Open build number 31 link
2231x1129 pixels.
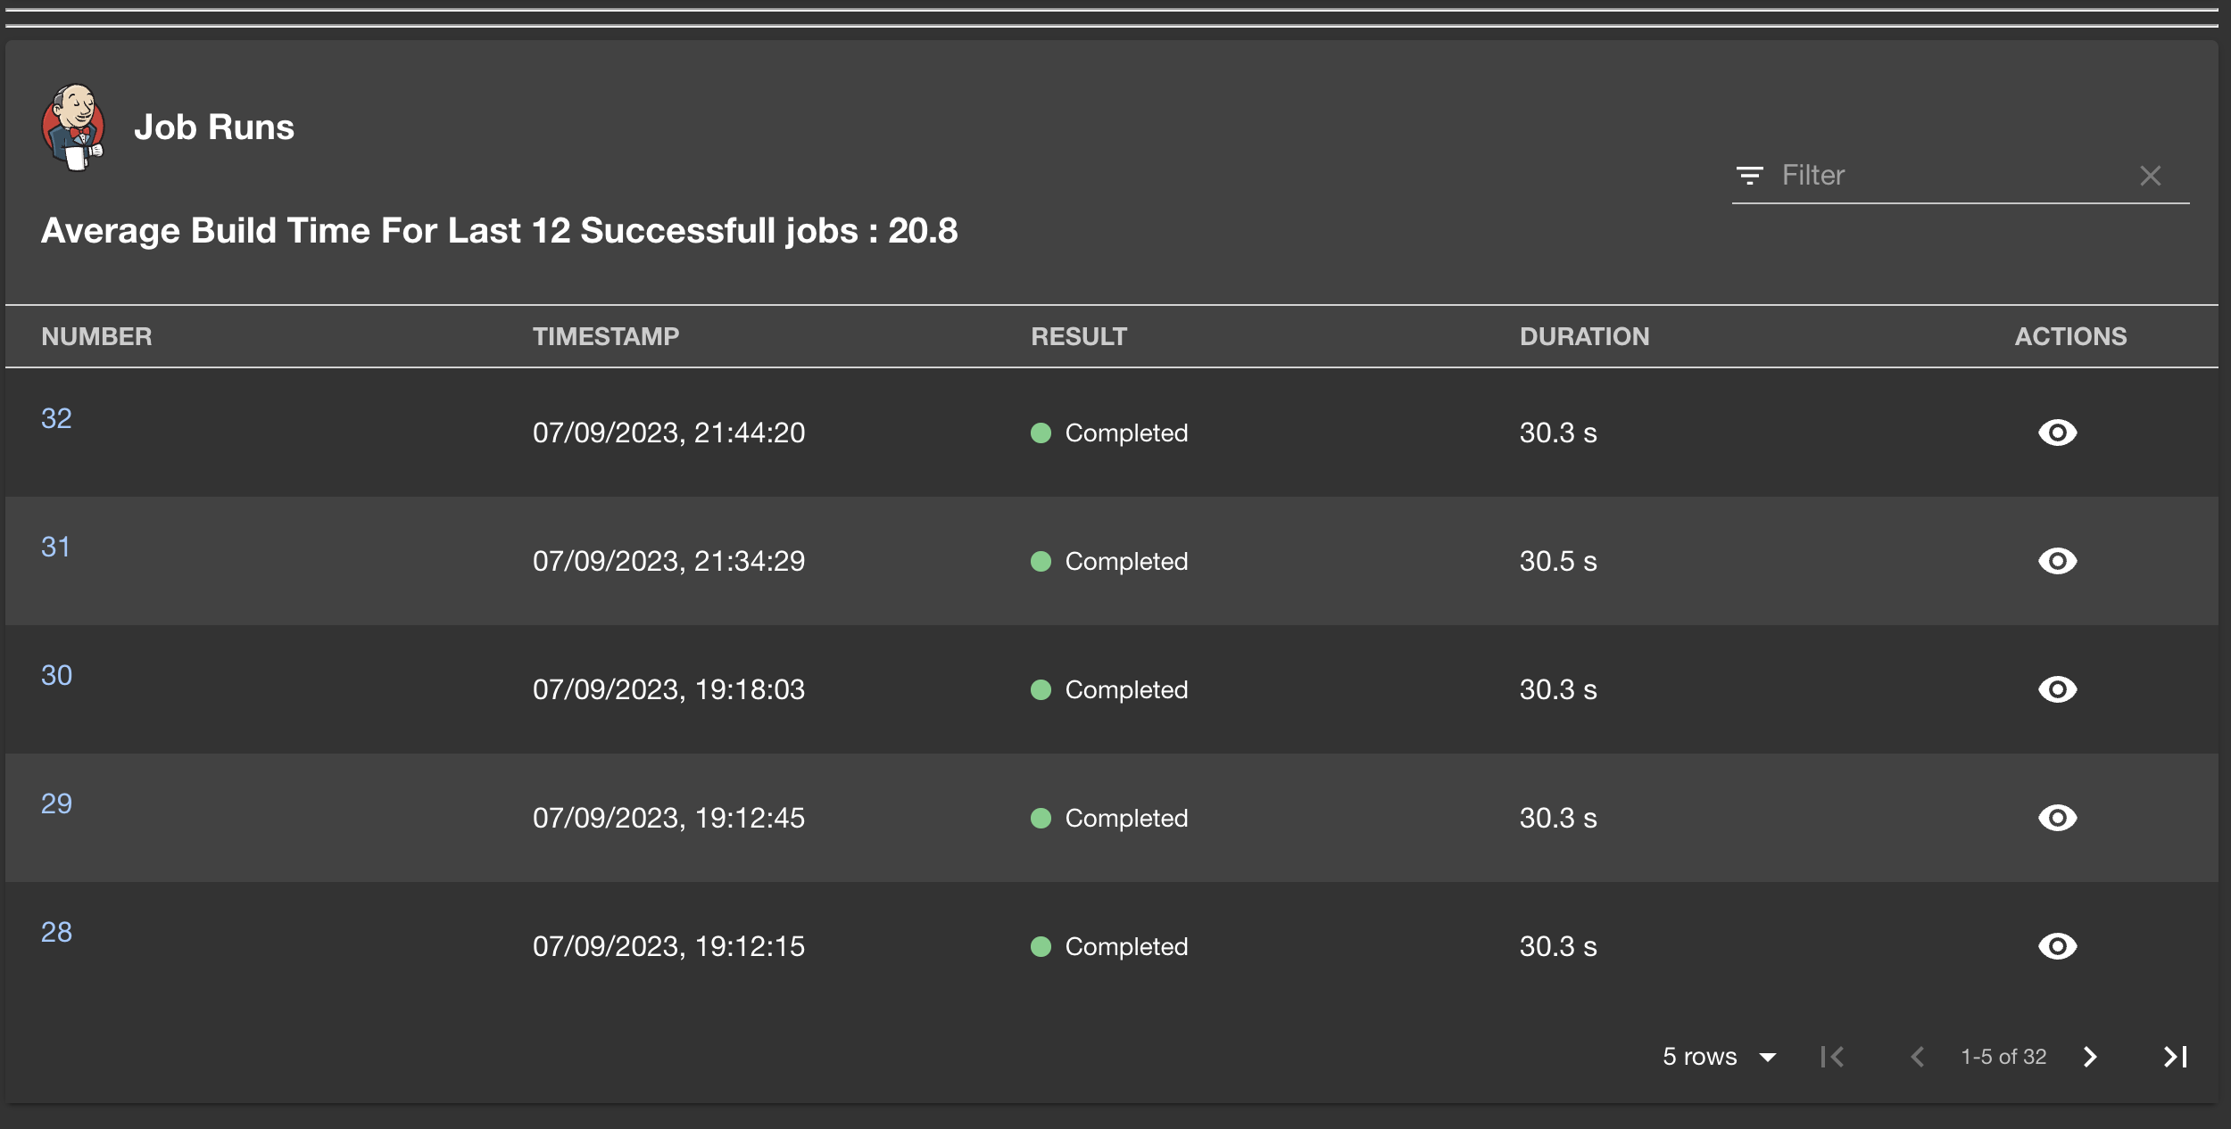click(55, 547)
